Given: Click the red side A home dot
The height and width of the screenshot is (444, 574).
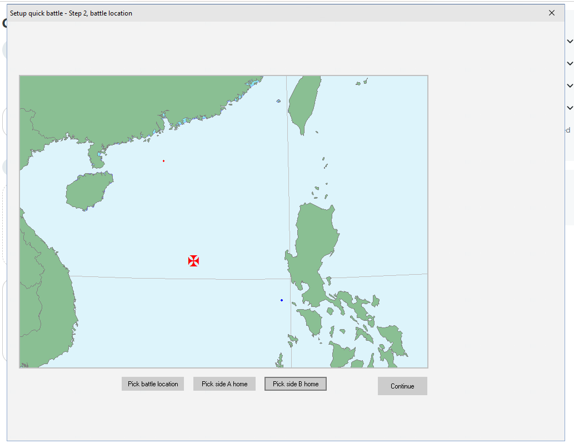Looking at the screenshot, I should point(163,161).
